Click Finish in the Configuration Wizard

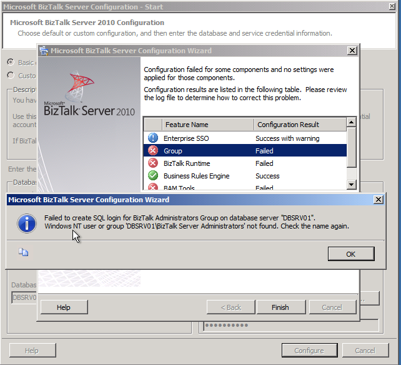[280, 307]
